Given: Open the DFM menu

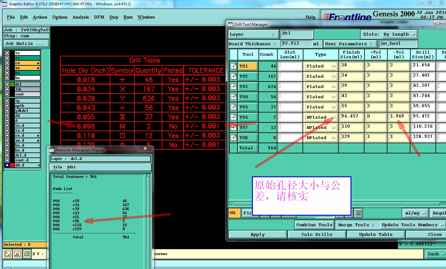Looking at the screenshot, I should coord(99,17).
